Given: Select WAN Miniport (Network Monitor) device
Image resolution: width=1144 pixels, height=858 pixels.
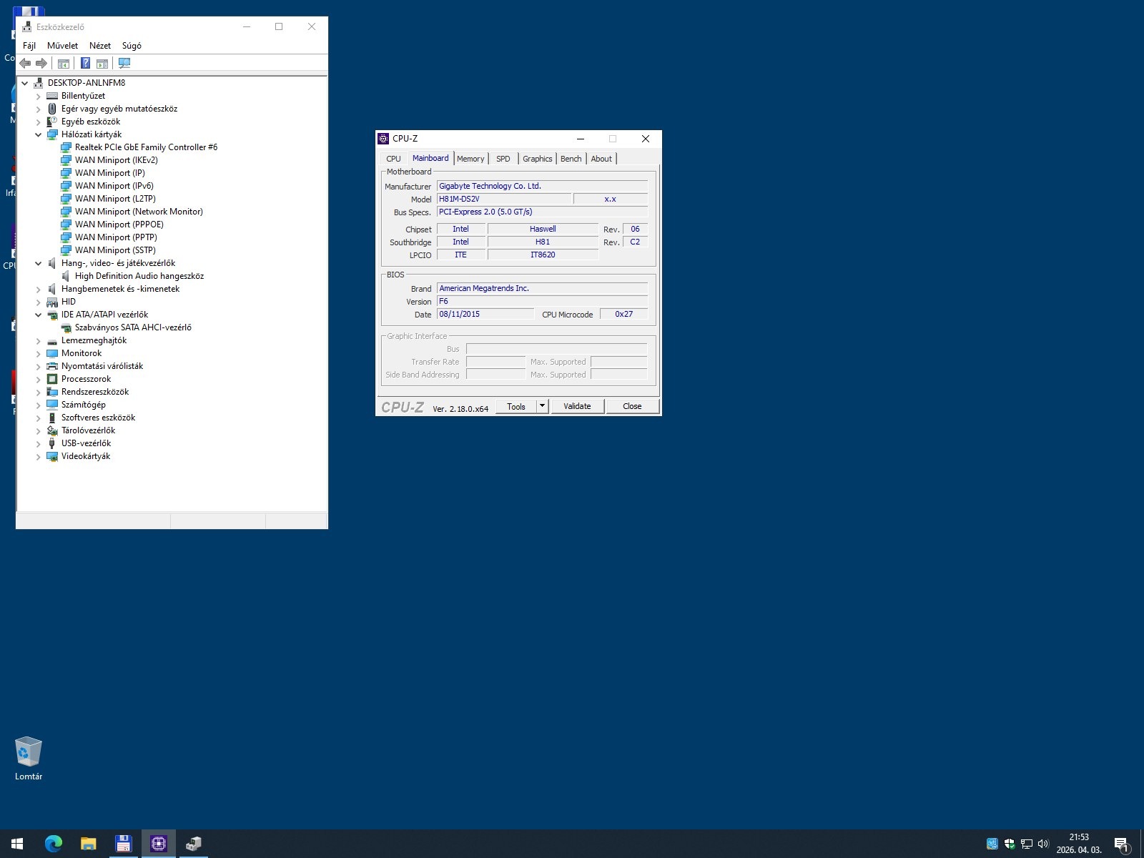Looking at the screenshot, I should coord(139,212).
